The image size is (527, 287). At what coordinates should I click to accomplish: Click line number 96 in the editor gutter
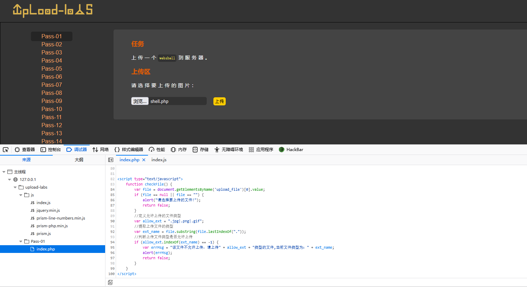coord(113,253)
